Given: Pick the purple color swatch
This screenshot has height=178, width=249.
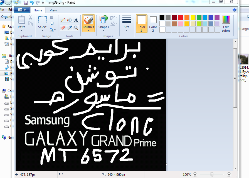Looking at the screenshot, I should [x=217, y=18].
